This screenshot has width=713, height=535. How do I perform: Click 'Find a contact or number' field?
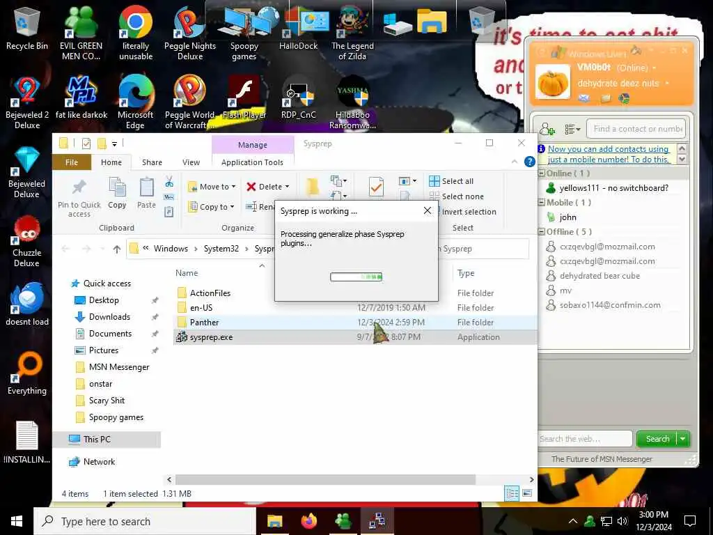[x=636, y=129]
